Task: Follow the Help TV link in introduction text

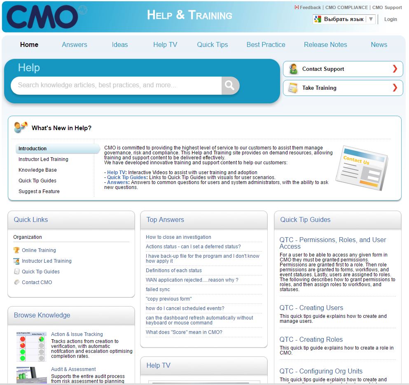Action: [116, 173]
